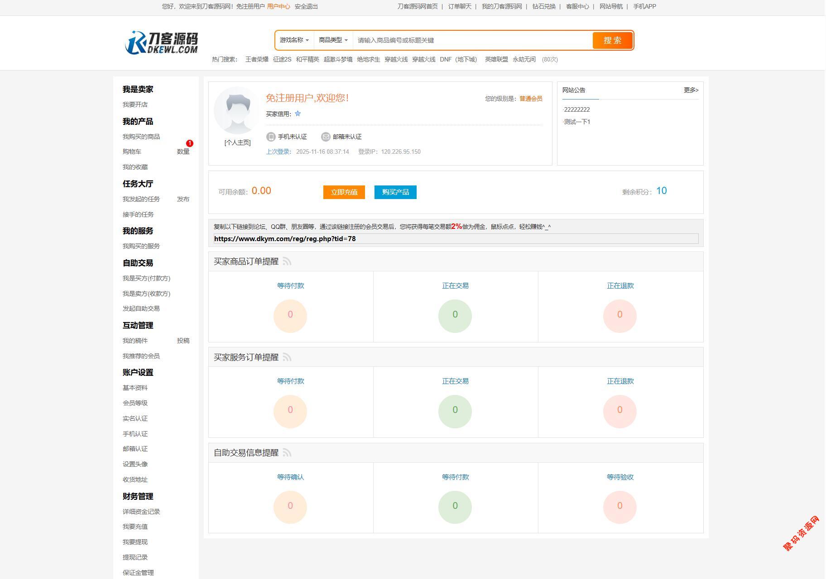826x579 pixels.
Task: Click the 立即充值 button
Action: coord(344,192)
